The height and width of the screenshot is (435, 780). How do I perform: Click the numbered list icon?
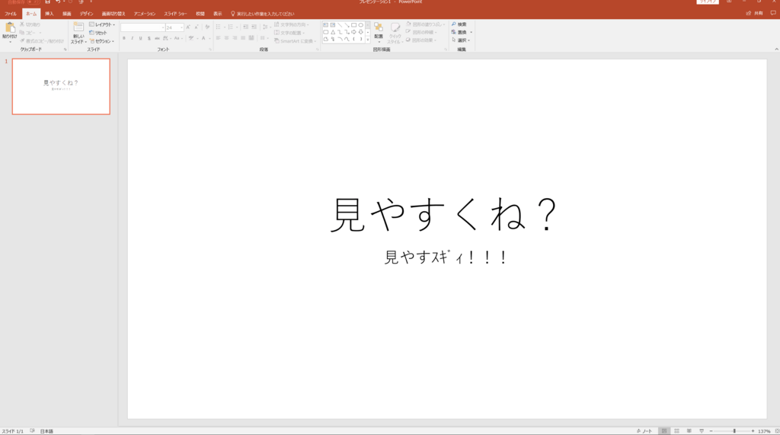tap(230, 27)
